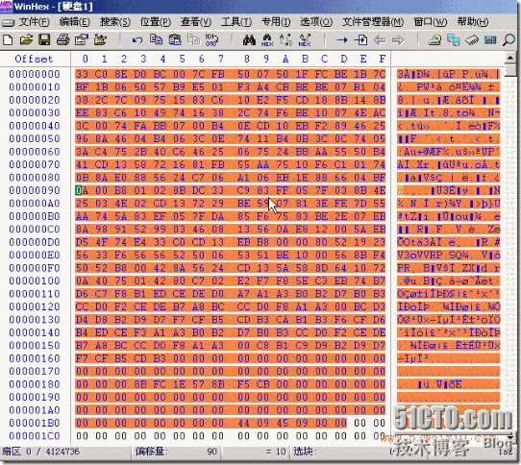Click the replace hex values icon
Screen dimensions: 521x465
pyautogui.click(x=305, y=39)
